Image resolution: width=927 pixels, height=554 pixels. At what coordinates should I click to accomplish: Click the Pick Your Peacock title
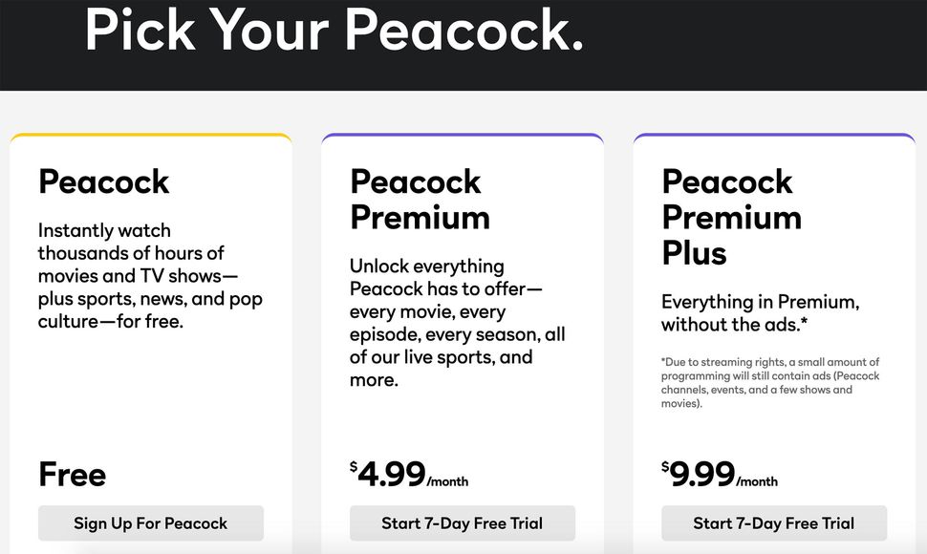pos(334,32)
